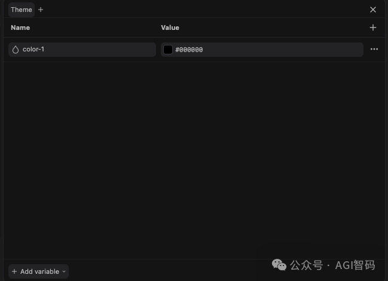
Task: Edit the #000000 hex value field
Action: tap(262, 50)
